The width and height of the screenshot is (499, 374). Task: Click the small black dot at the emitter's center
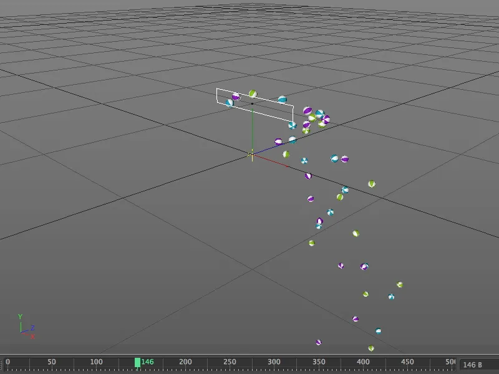click(252, 103)
